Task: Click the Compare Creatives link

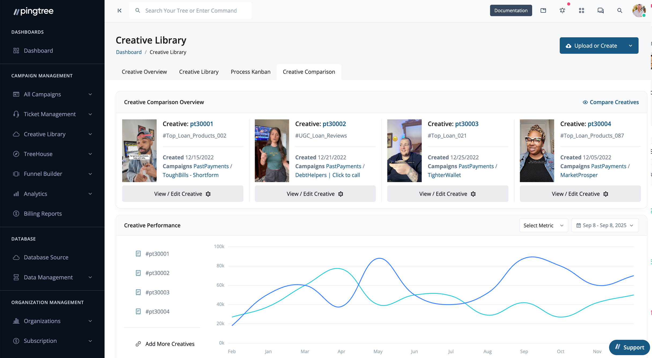Action: point(611,102)
